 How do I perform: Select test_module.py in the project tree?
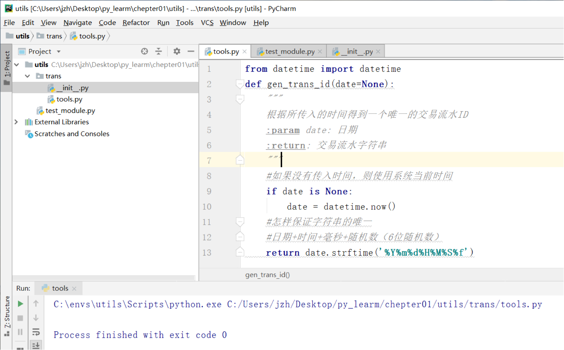[105, 111]
